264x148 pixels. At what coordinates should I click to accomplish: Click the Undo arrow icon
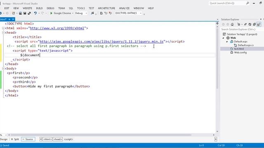coord(35,13)
